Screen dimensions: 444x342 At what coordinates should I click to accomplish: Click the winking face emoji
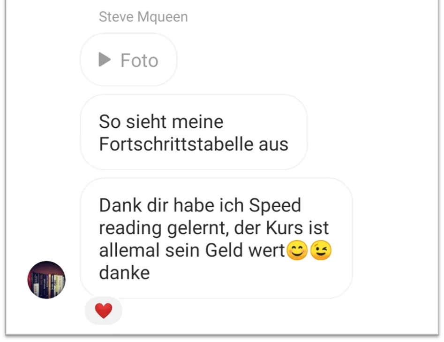tap(321, 250)
